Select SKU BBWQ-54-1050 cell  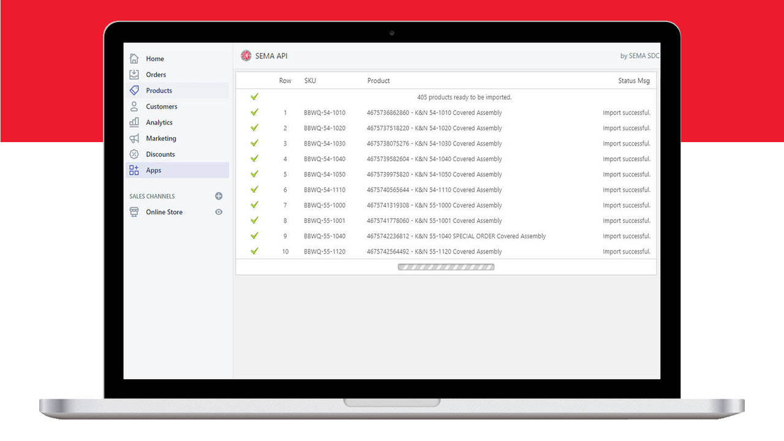coord(325,175)
